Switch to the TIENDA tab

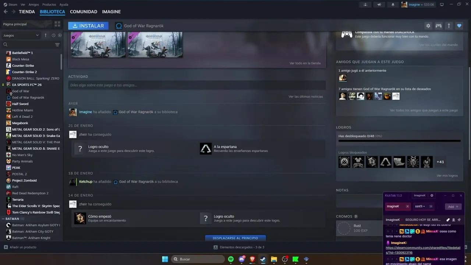click(x=27, y=12)
